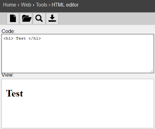Go to the Home breadcrumb link
Screen dimensions: 155x129
[x=10, y=5]
